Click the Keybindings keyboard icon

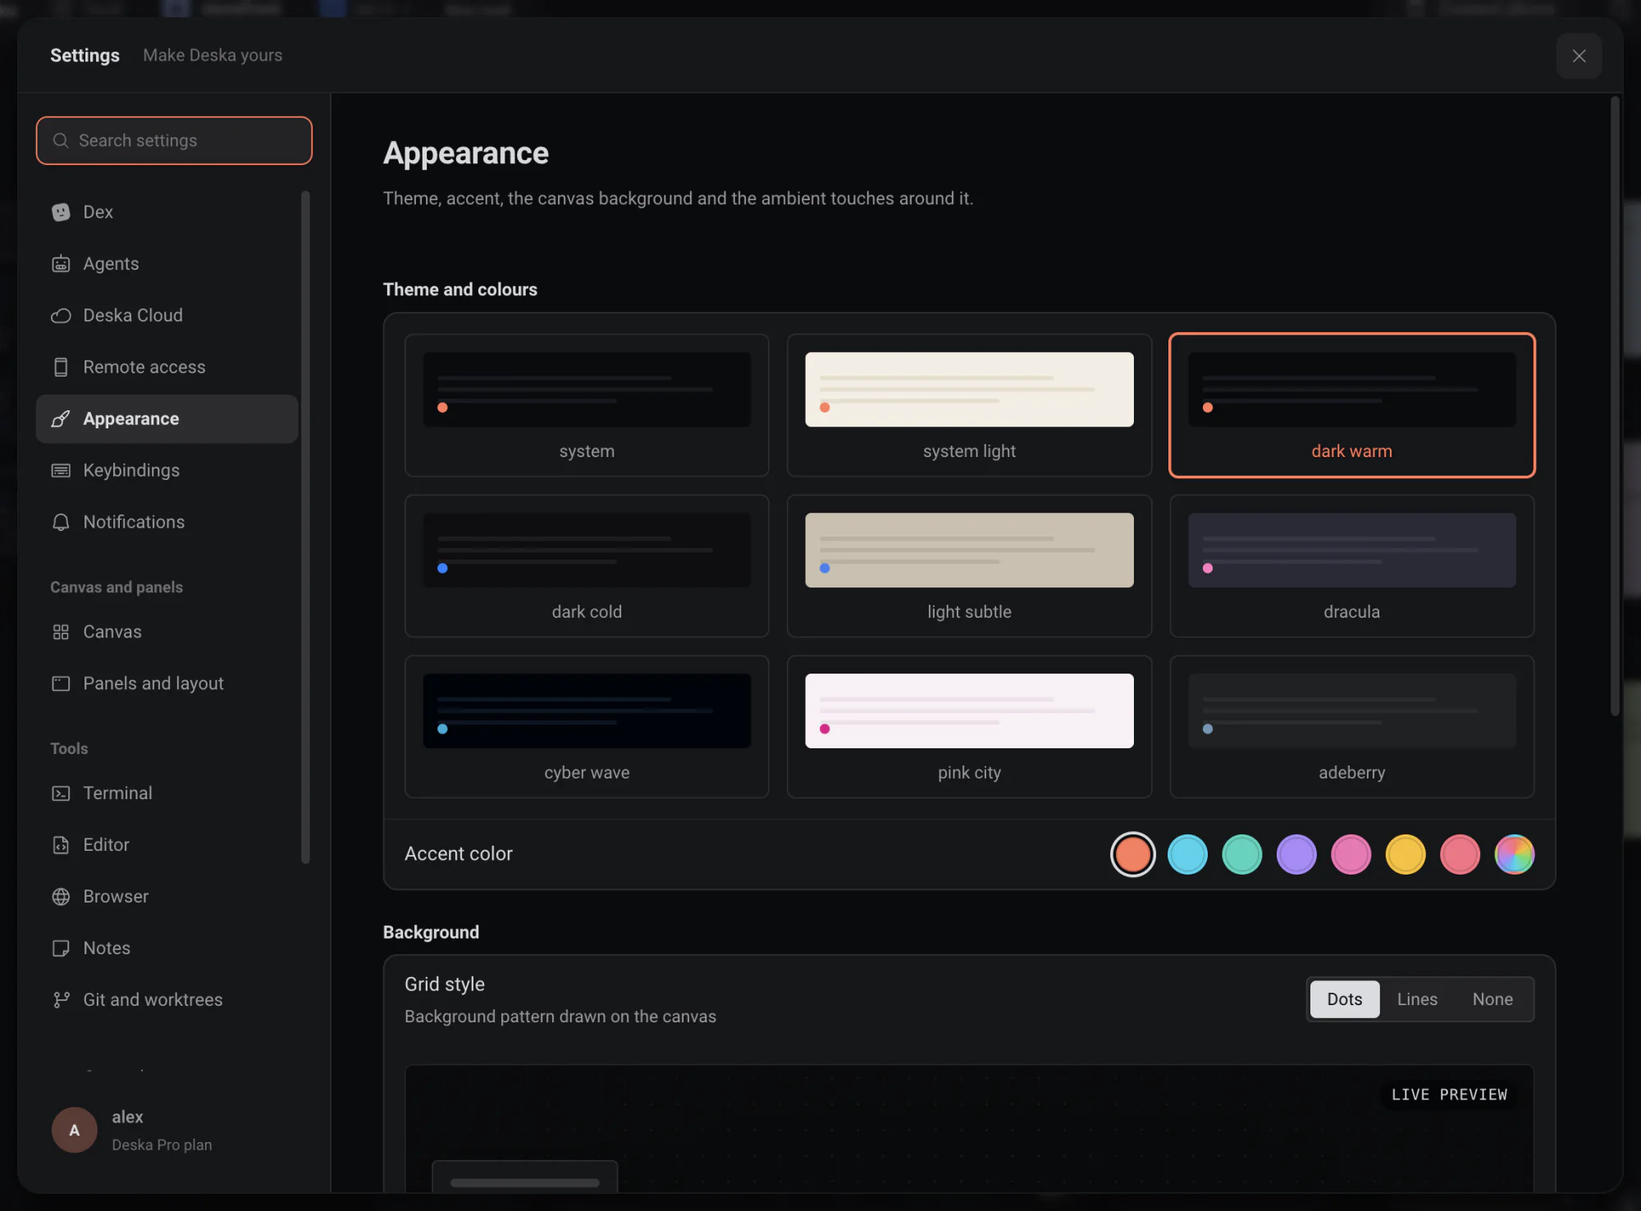pyautogui.click(x=61, y=471)
